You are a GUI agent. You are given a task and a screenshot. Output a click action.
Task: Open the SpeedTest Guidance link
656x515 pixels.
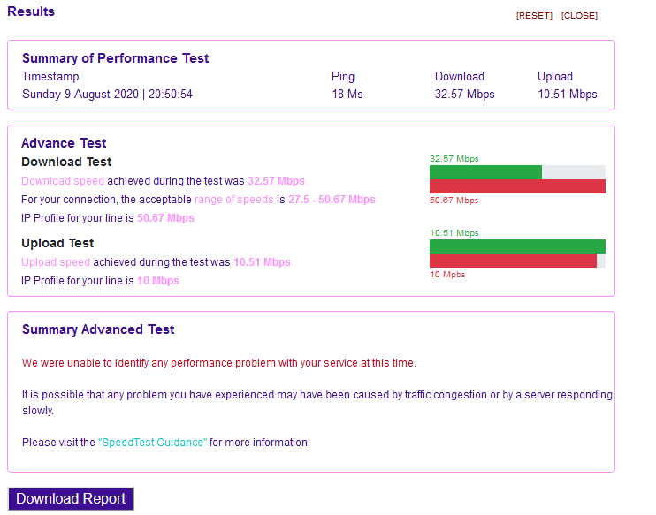coord(152,443)
